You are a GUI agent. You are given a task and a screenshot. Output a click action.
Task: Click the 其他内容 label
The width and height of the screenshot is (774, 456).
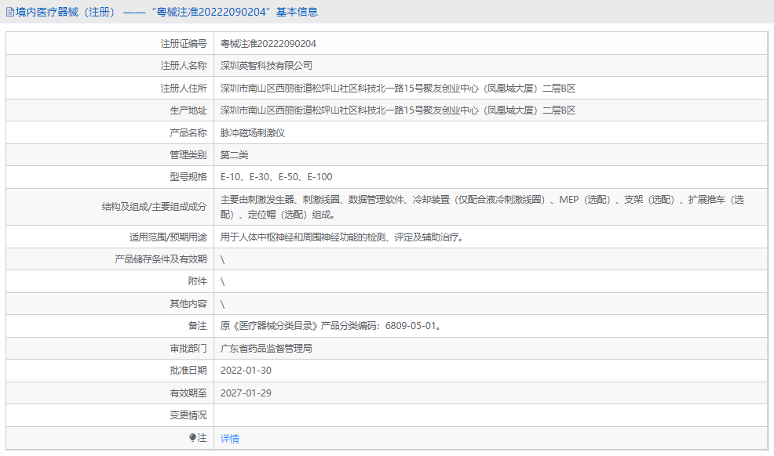[188, 304]
